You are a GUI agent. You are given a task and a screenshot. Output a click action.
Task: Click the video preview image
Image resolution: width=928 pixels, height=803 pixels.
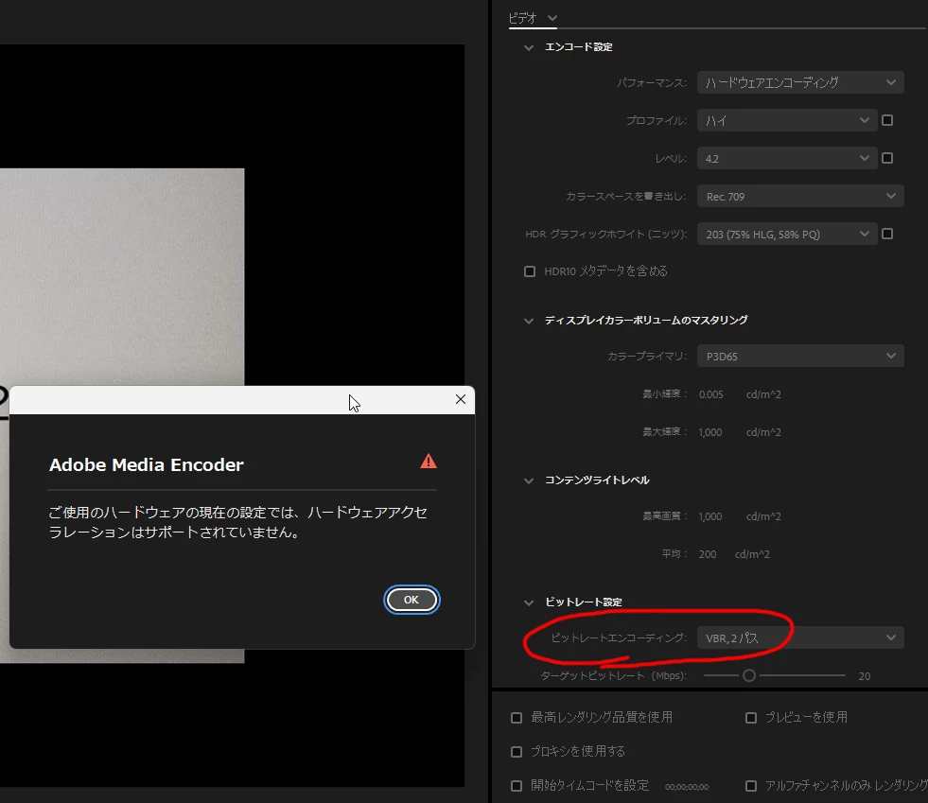pos(122,277)
